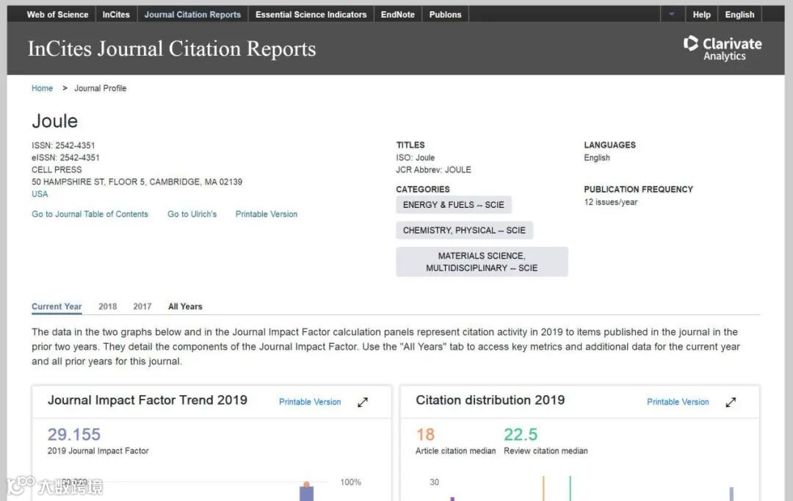Open Web of Science menu item

click(58, 15)
